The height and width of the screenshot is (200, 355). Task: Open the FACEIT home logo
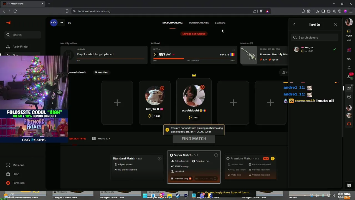[x=8, y=22]
